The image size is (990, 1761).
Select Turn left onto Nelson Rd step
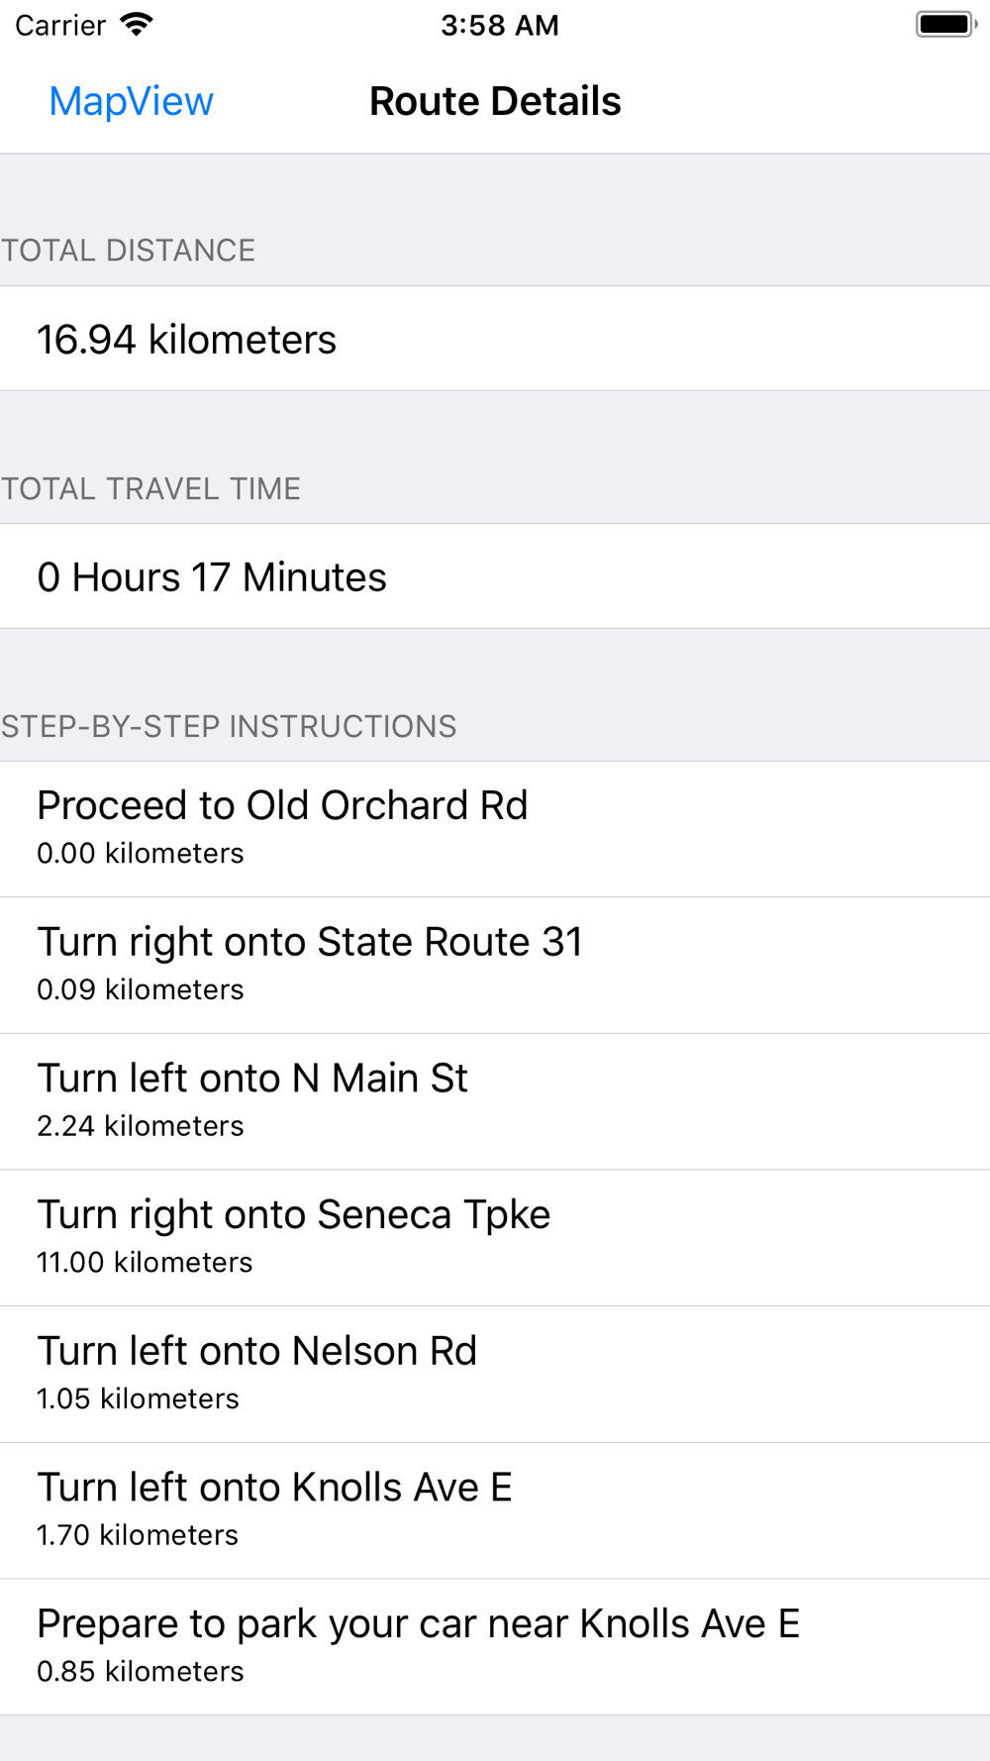pyautogui.click(x=495, y=1375)
